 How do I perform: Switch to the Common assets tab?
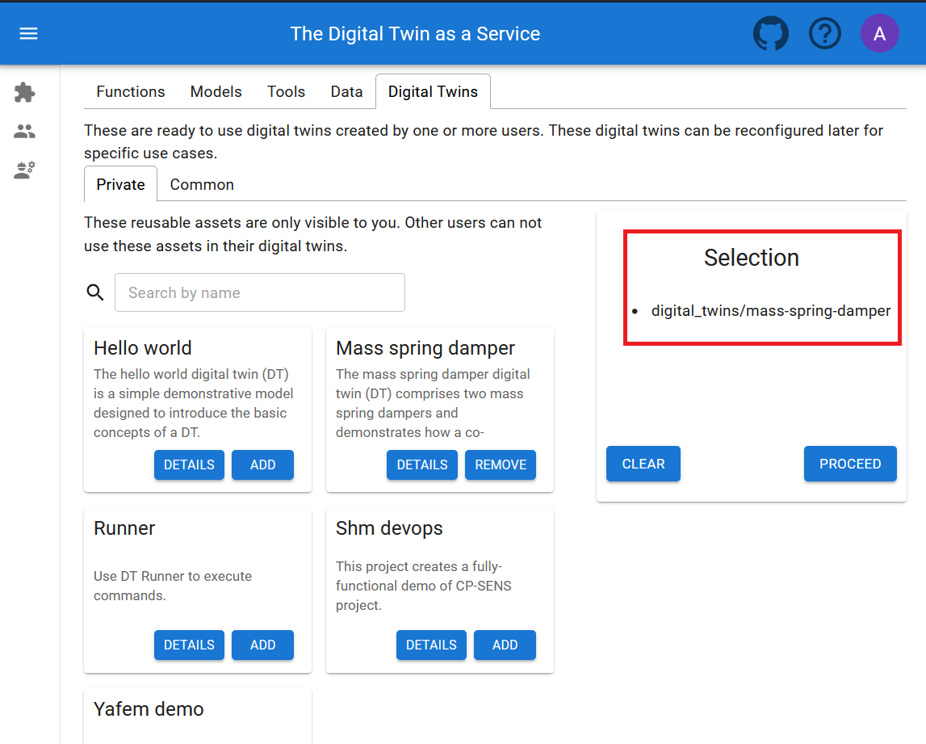(201, 184)
